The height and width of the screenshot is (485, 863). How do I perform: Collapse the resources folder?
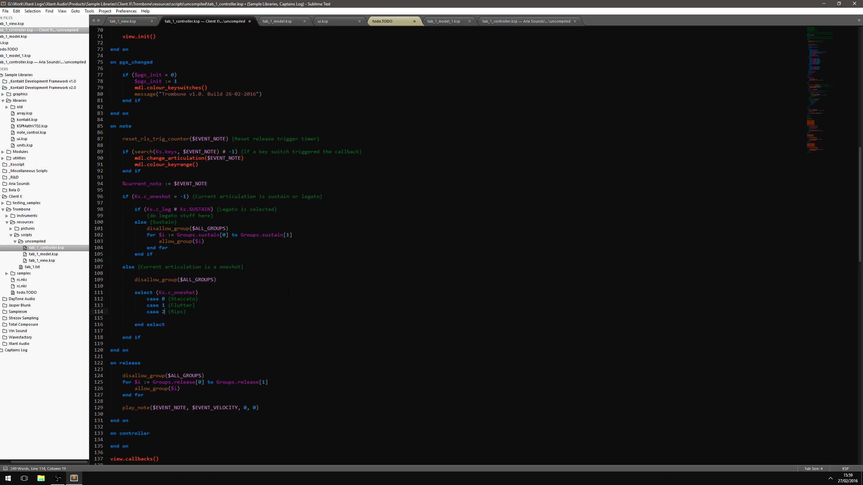pos(7,222)
